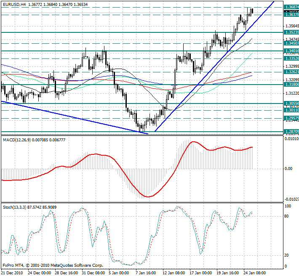Click the 1.32621 price level tag
299x276 pixels.
coord(291,72)
